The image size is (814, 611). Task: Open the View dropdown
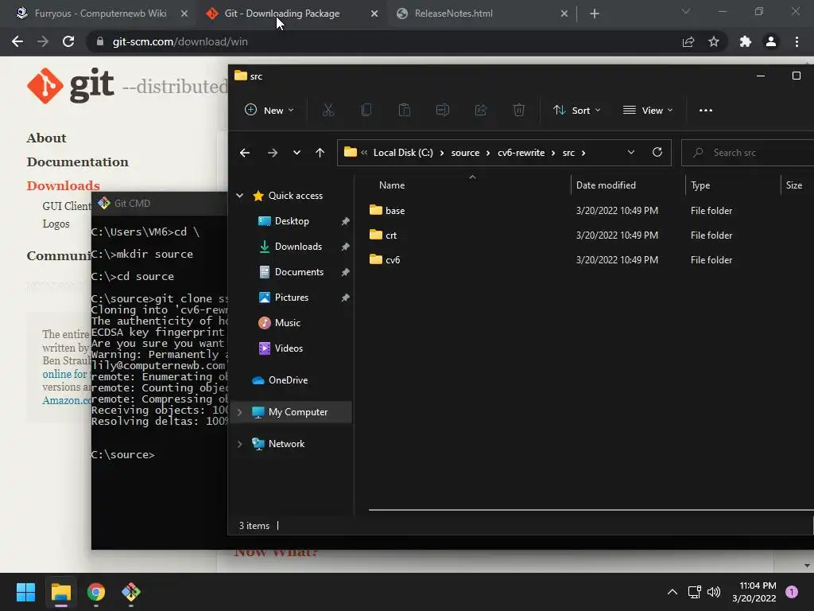point(648,110)
